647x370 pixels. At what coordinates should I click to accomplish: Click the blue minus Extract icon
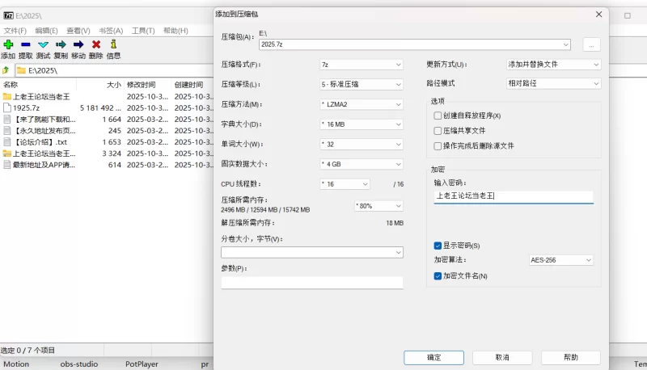(x=26, y=44)
